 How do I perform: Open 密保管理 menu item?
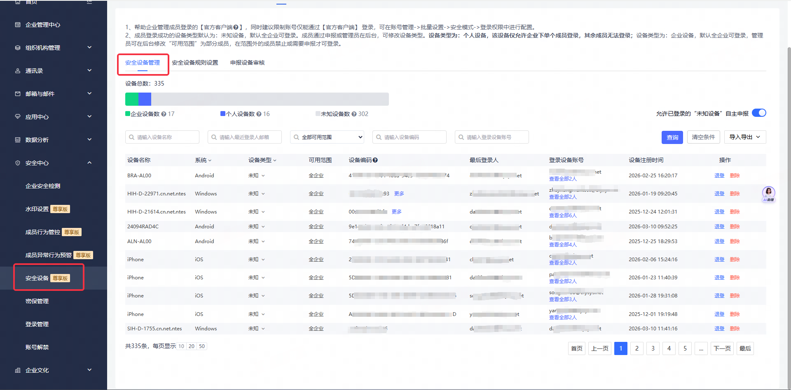(37, 301)
